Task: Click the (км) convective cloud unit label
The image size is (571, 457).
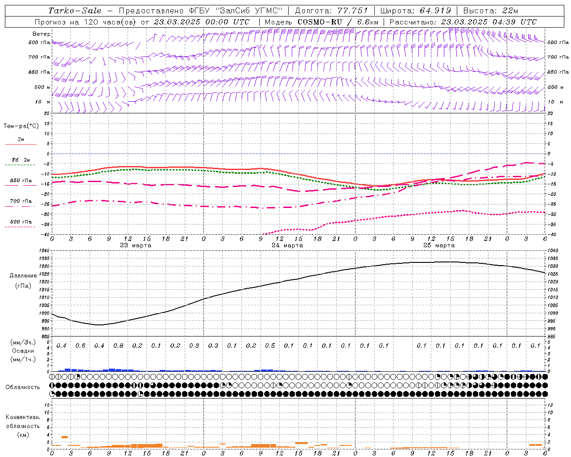Action: (23, 434)
